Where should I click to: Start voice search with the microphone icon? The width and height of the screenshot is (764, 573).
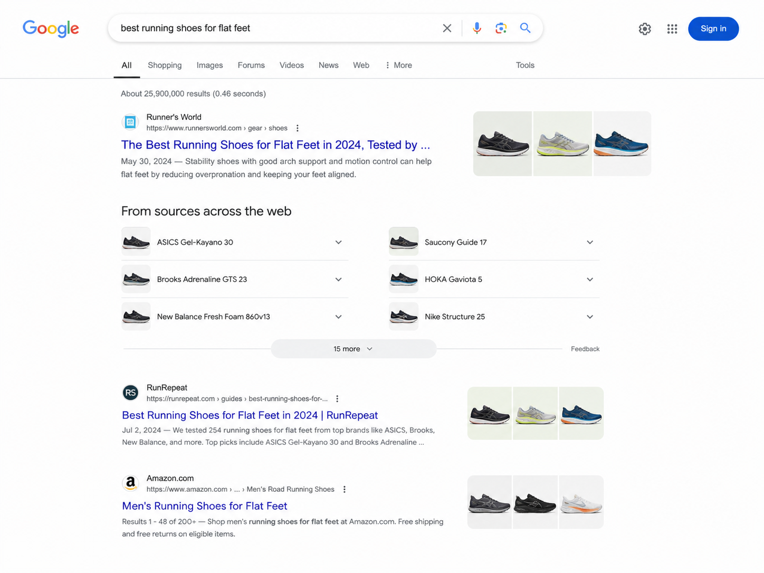click(x=476, y=28)
